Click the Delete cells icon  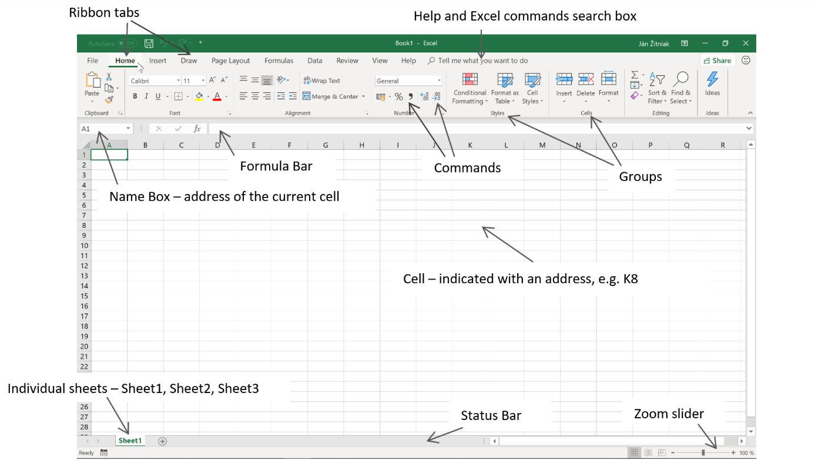point(586,79)
